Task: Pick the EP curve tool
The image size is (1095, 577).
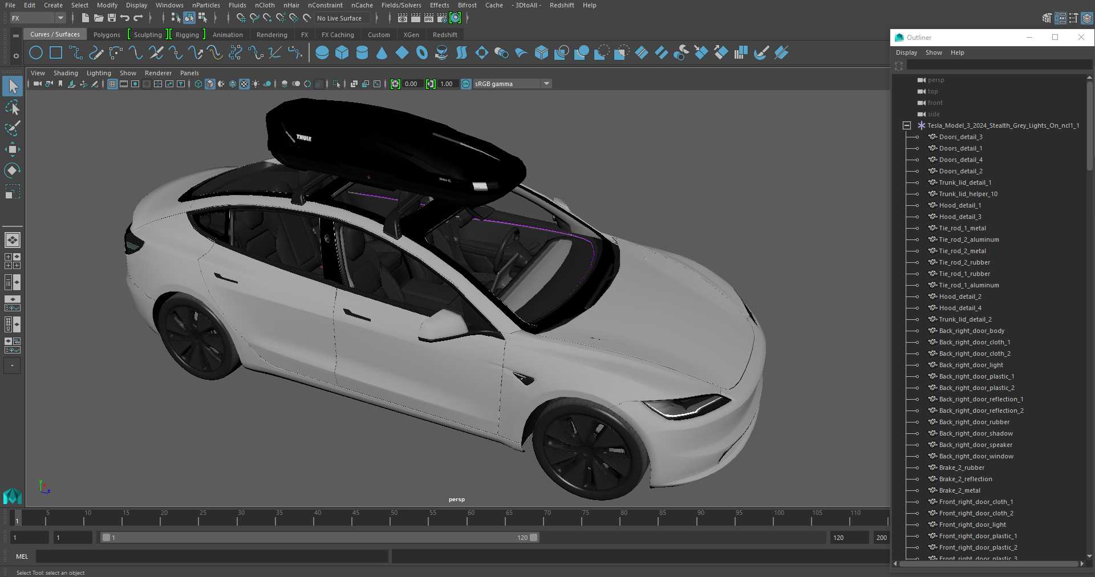Action: click(76, 53)
